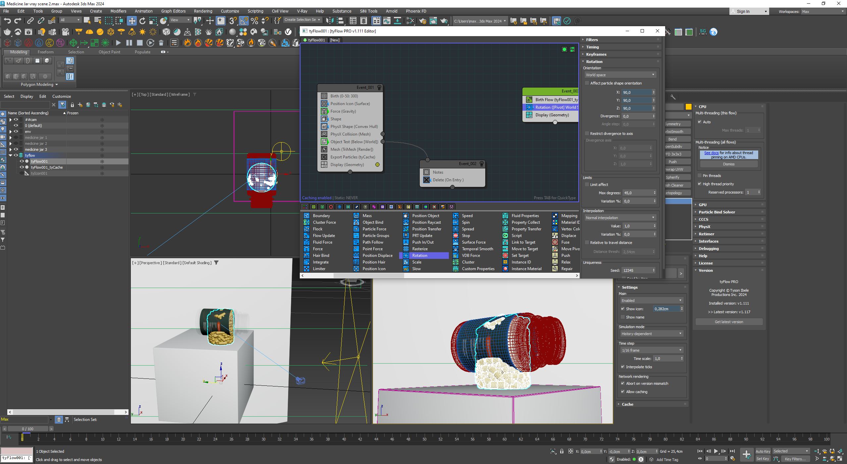
Task: Click the Birth operator in Event_001
Action: [344, 96]
